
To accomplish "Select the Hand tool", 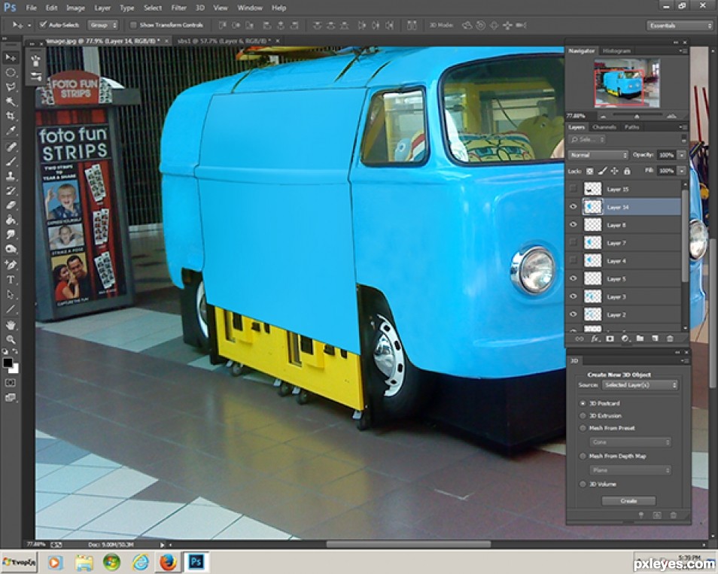I will [10, 325].
